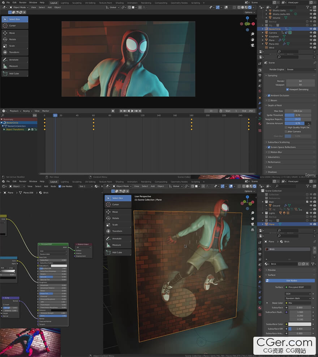Disable Screen Space Reflections checkbox
The image size is (318, 357).
[x=269, y=147]
